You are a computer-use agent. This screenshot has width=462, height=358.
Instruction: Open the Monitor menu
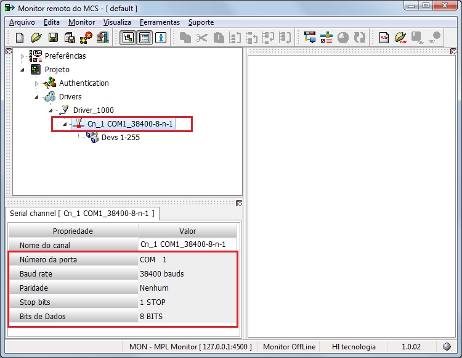[81, 22]
